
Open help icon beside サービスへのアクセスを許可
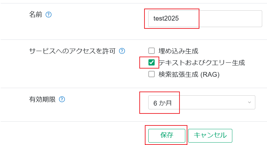[x=121, y=51]
